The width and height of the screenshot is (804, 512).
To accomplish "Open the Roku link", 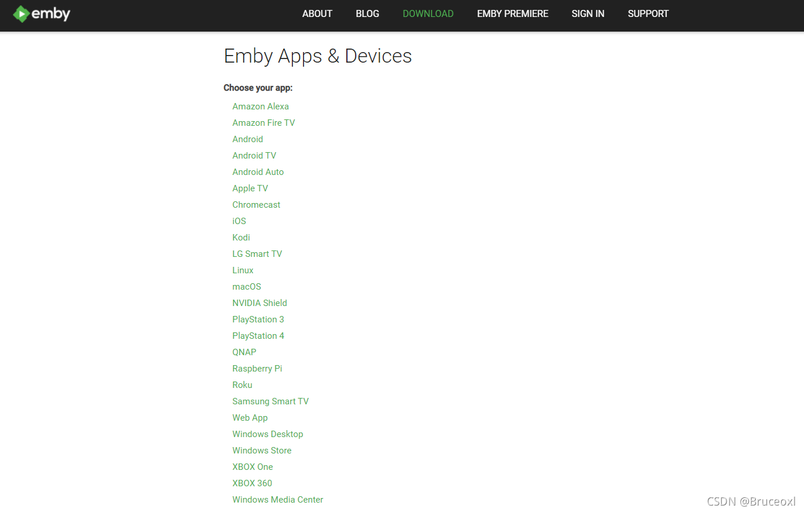I will tap(243, 385).
